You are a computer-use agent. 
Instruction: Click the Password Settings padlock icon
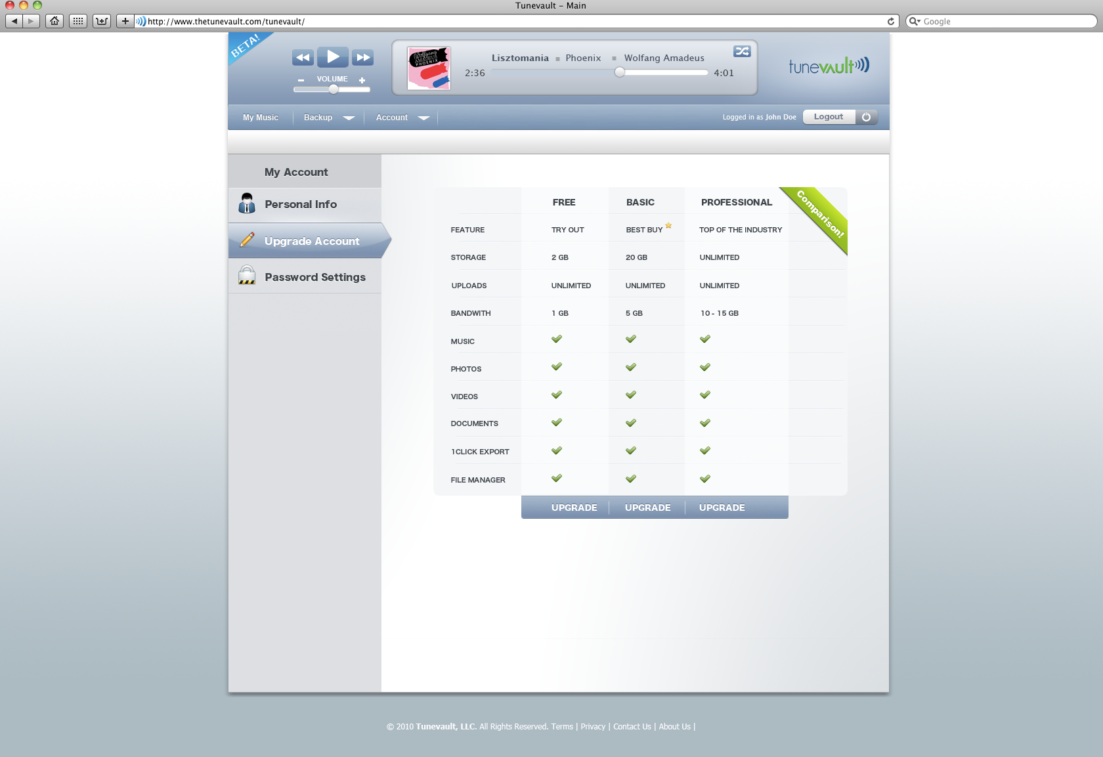(247, 275)
